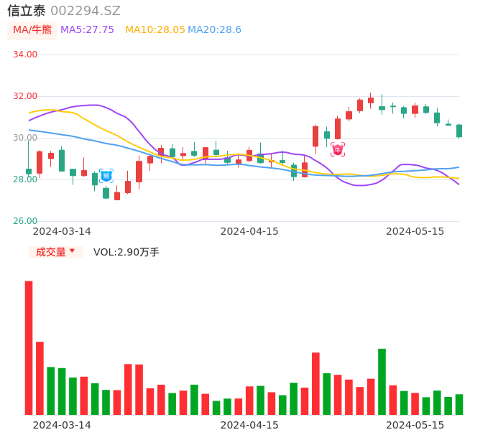This screenshot has height=435, width=493.
Task: Toggle the MA10:28.05 yellow line label
Action: click(x=155, y=30)
